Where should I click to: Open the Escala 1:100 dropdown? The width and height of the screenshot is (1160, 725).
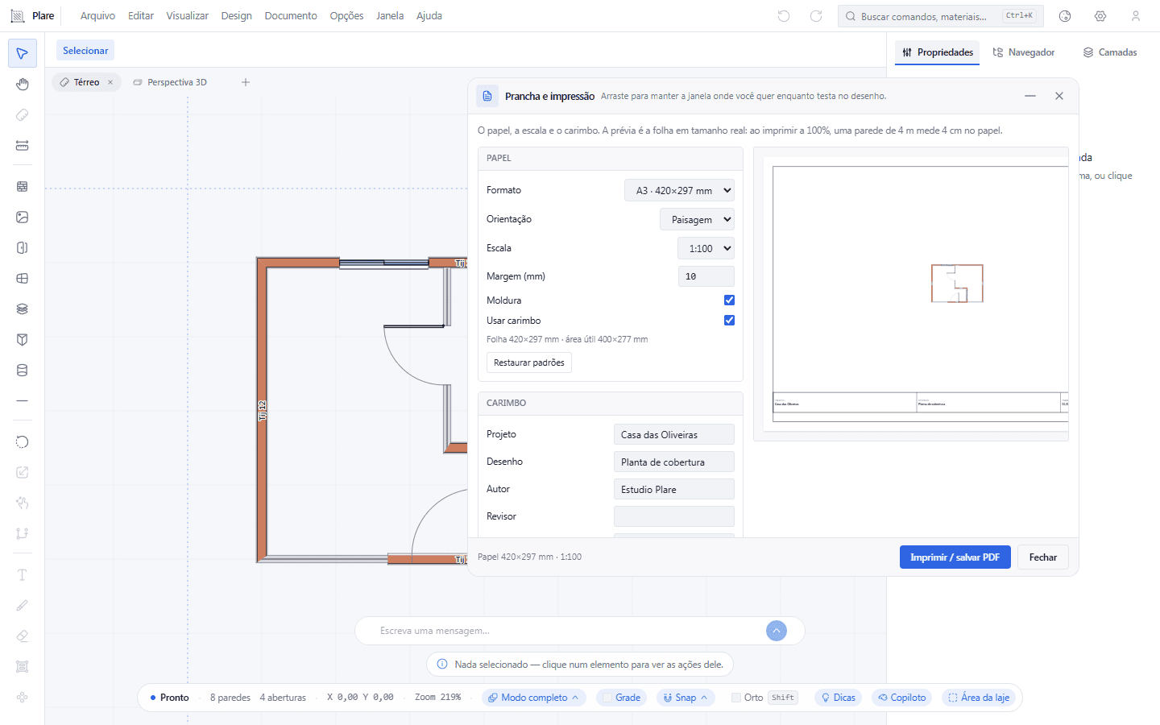point(706,248)
